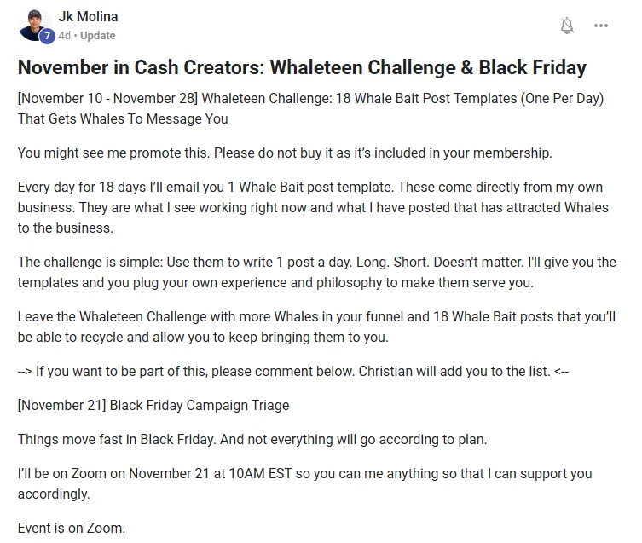This screenshot has height=543, width=642.
Task: Click the 'please comment below' arrow line
Action: (x=293, y=371)
